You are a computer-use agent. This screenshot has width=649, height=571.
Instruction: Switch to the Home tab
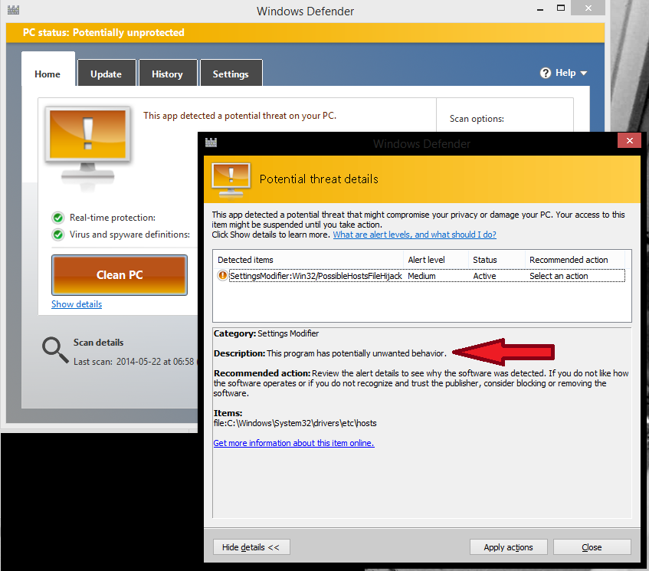(48, 70)
